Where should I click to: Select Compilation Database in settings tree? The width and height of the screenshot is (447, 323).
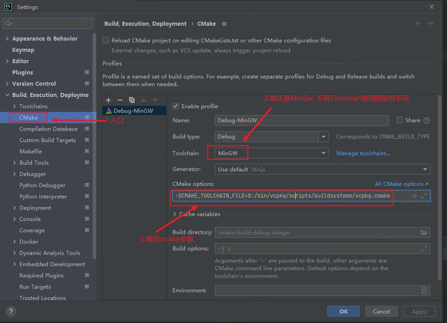click(x=48, y=129)
